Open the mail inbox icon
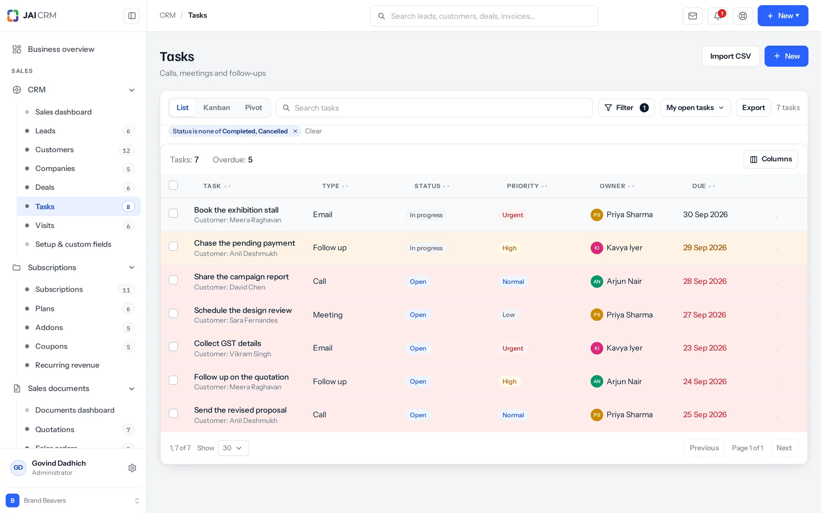Viewport: 821px width, 513px height. pos(692,16)
